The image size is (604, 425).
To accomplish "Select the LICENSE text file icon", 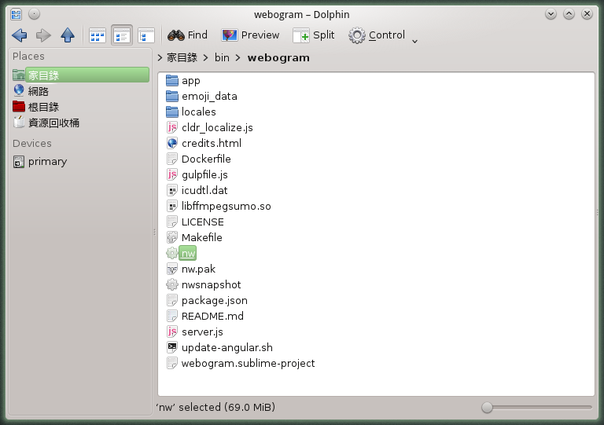I will click(171, 222).
